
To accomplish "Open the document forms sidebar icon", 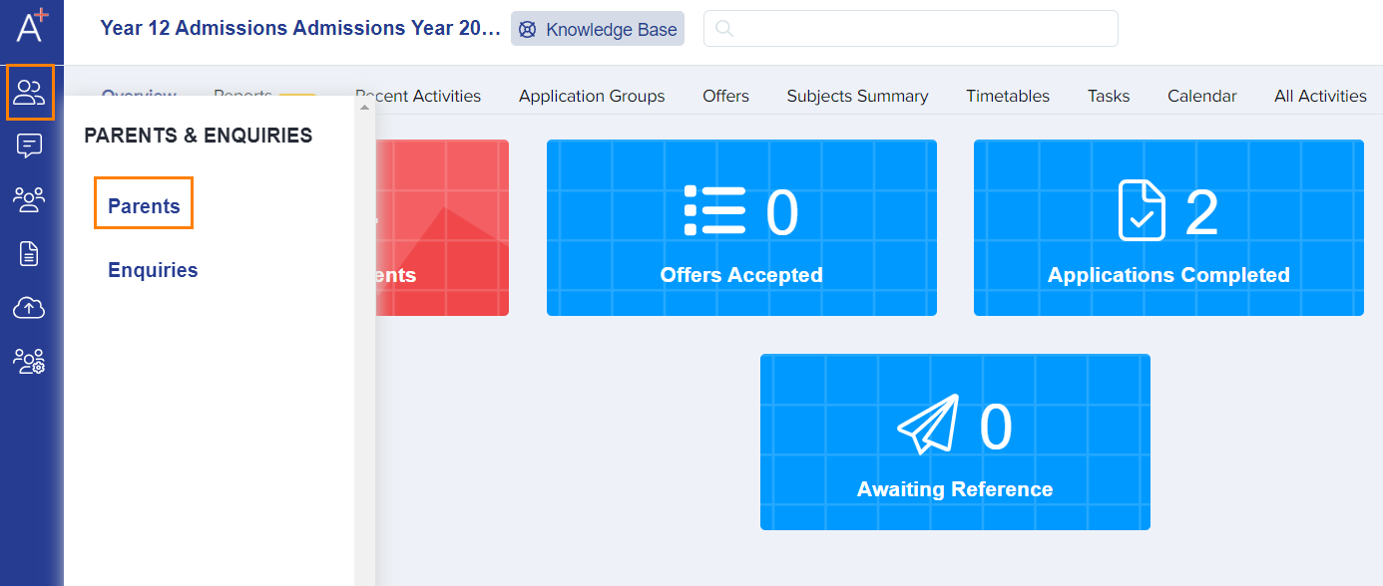I will click(30, 253).
